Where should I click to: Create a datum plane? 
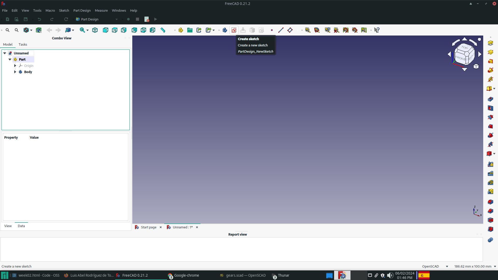pyautogui.click(x=290, y=30)
